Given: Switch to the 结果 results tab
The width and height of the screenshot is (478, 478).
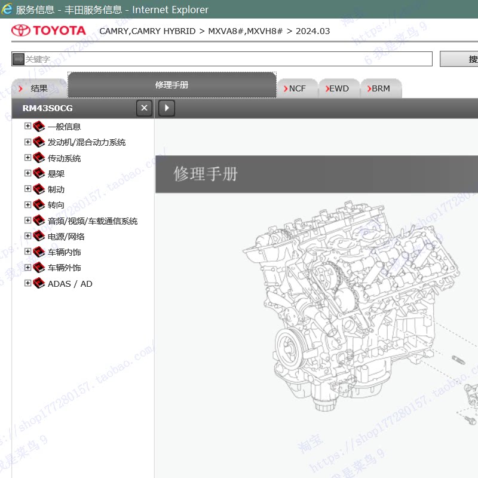Looking at the screenshot, I should 39,88.
